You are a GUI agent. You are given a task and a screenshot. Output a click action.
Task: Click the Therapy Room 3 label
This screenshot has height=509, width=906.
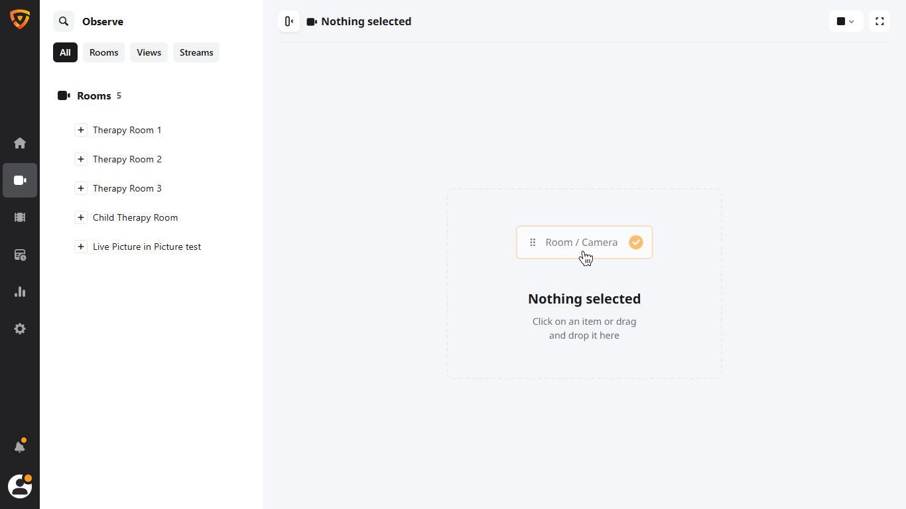pyautogui.click(x=127, y=189)
